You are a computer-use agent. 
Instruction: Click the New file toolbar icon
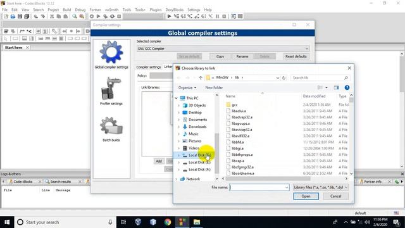[6, 16]
